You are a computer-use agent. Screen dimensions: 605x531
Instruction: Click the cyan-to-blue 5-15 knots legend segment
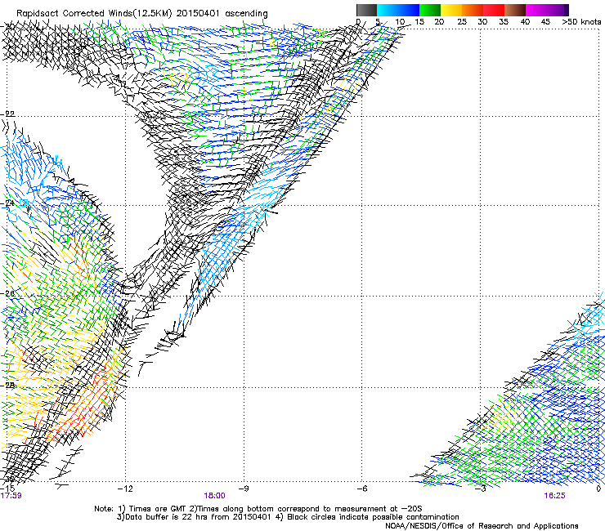pyautogui.click(x=398, y=10)
